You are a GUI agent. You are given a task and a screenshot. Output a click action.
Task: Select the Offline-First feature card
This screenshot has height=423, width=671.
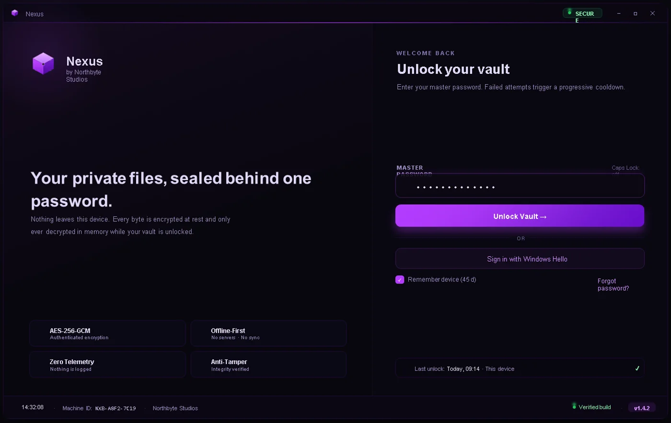click(x=268, y=333)
